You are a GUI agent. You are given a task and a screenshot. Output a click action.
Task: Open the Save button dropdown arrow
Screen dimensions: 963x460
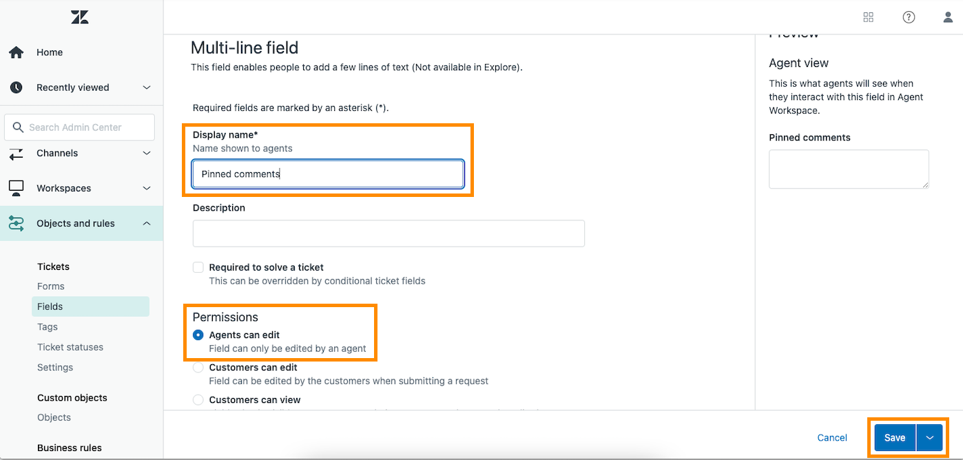coord(929,438)
